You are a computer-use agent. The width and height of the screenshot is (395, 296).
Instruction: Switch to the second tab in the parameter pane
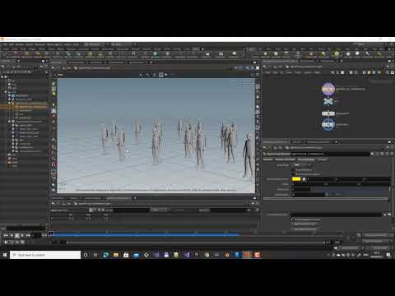(x=286, y=160)
